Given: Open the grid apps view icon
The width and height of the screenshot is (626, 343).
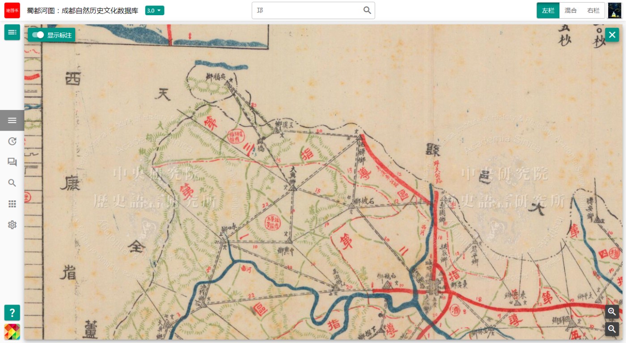Looking at the screenshot, I should click(12, 204).
